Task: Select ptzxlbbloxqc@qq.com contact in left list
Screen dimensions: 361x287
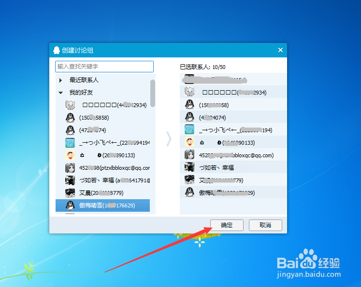Action: [102, 168]
